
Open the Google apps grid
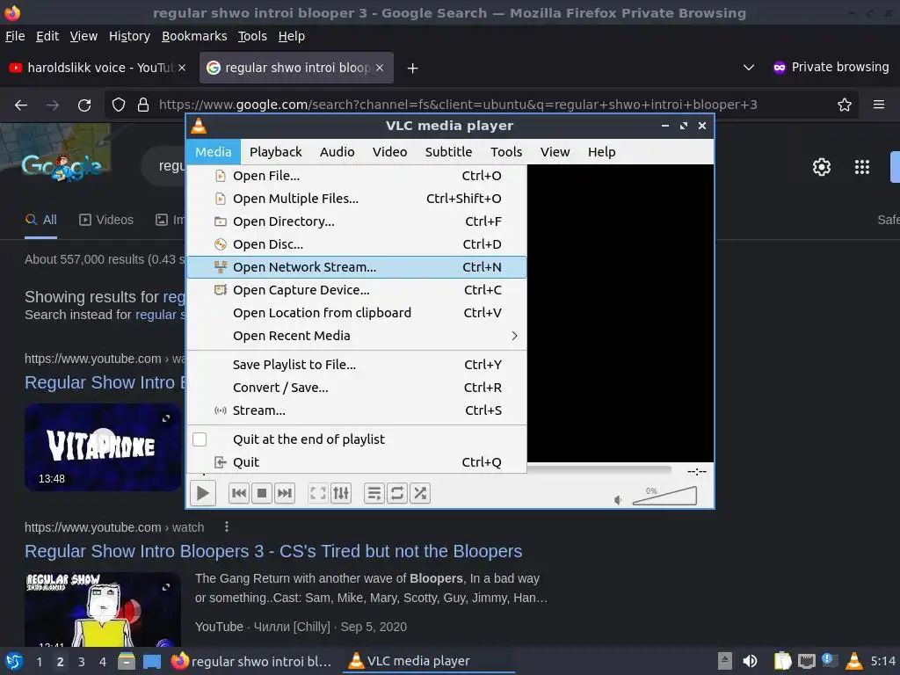click(x=862, y=167)
